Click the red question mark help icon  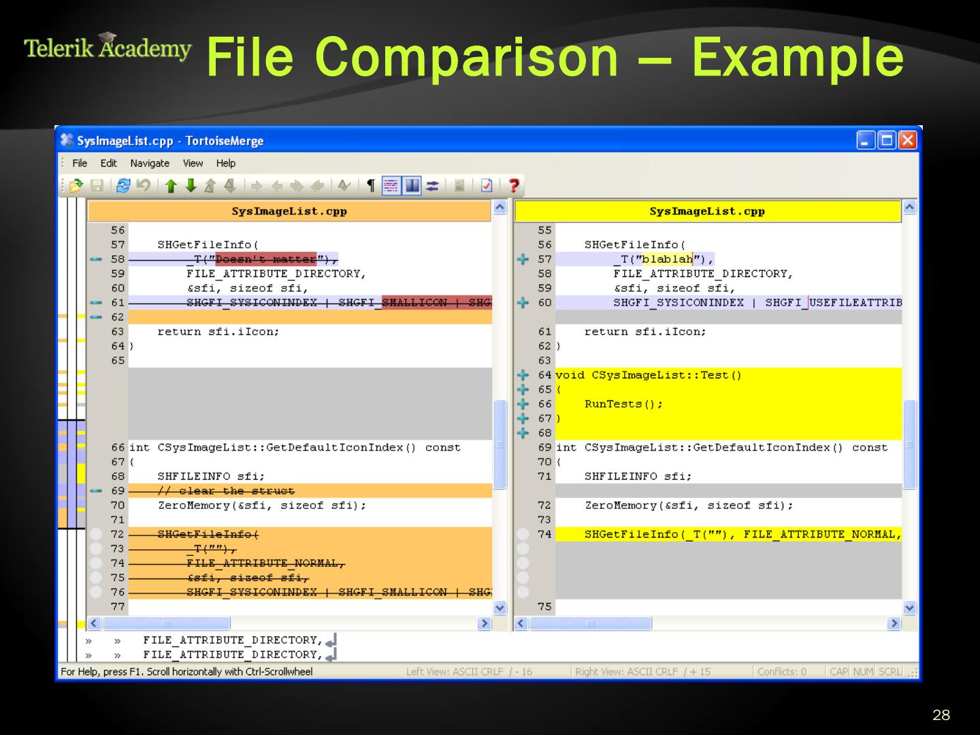[x=514, y=186]
